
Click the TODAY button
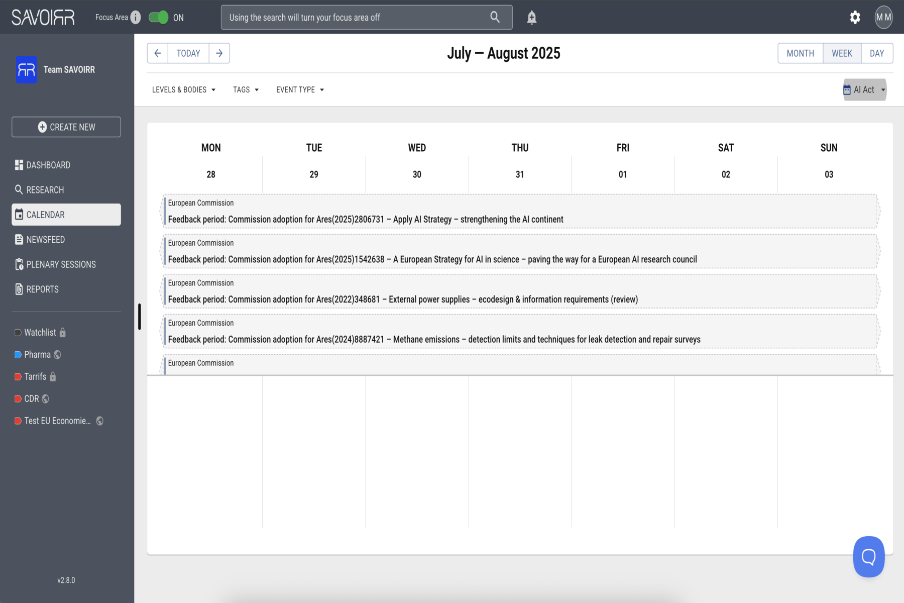[188, 53]
